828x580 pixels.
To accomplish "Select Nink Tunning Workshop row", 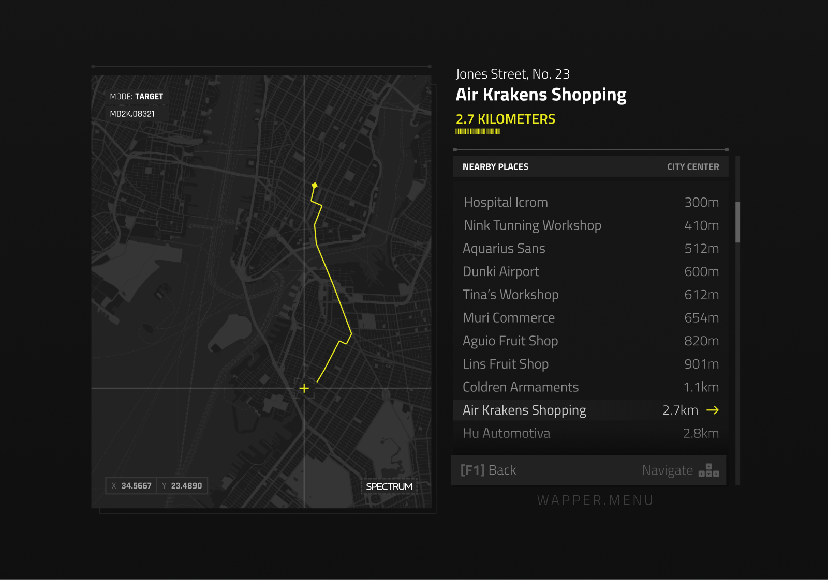I will 591,225.
